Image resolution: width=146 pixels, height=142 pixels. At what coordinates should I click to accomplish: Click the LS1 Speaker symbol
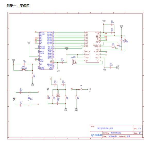[x=74, y=62]
